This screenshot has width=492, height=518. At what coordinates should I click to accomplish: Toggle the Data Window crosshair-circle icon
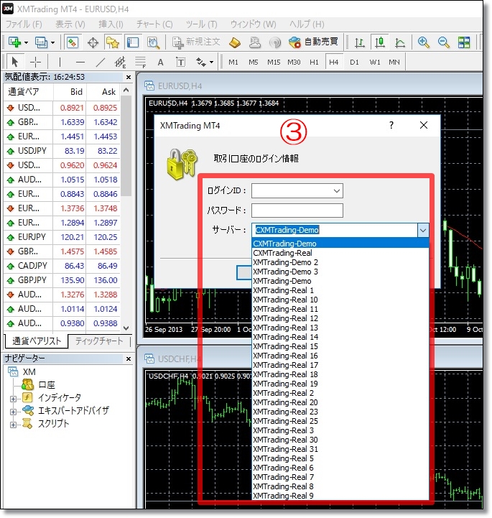(93, 42)
